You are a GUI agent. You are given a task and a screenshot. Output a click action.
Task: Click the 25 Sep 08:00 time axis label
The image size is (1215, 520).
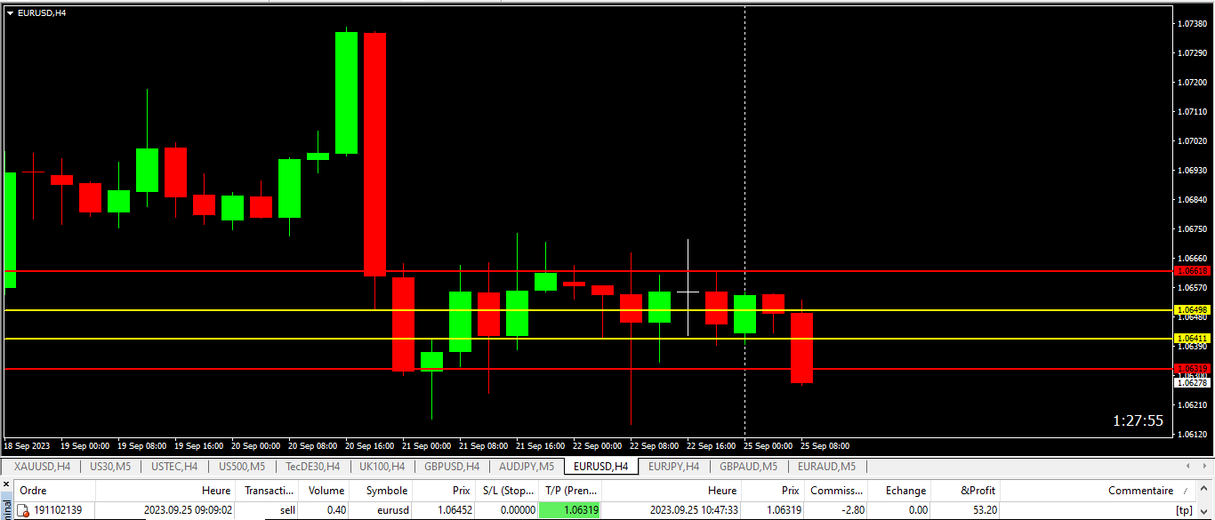[825, 445]
